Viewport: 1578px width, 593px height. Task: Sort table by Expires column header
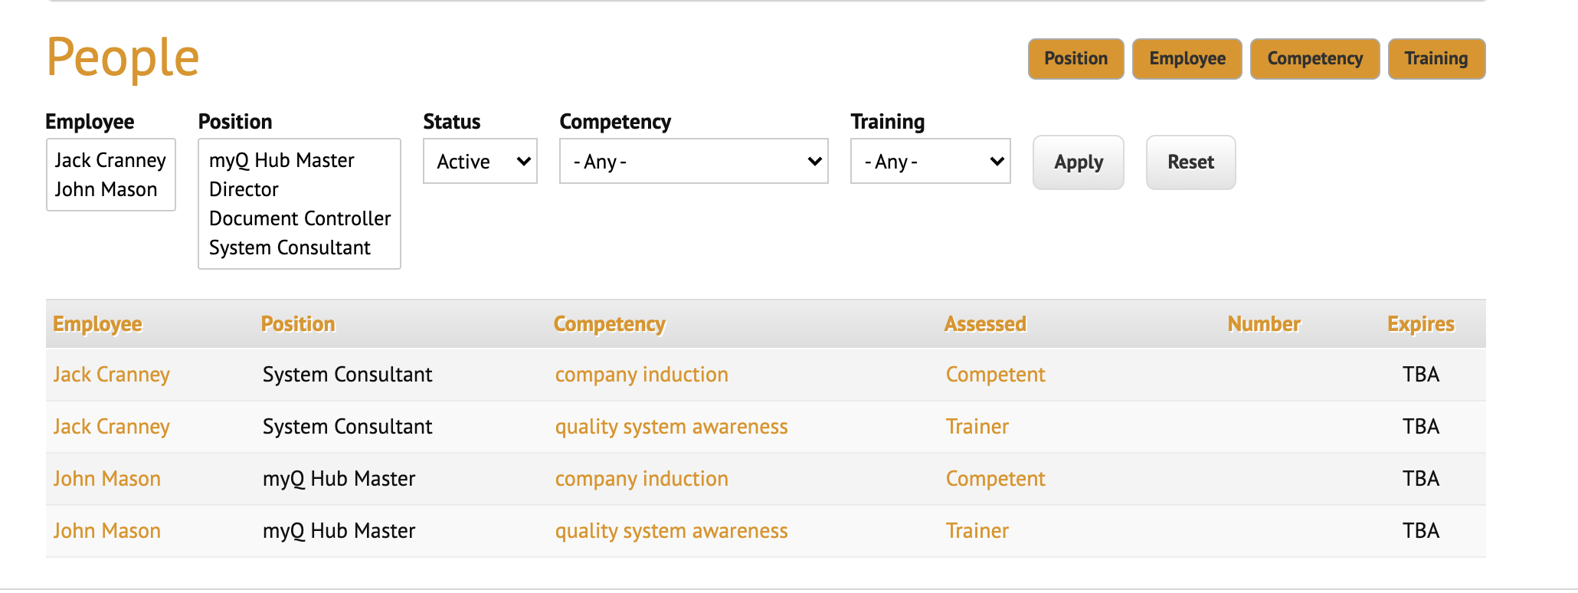pyautogui.click(x=1420, y=324)
